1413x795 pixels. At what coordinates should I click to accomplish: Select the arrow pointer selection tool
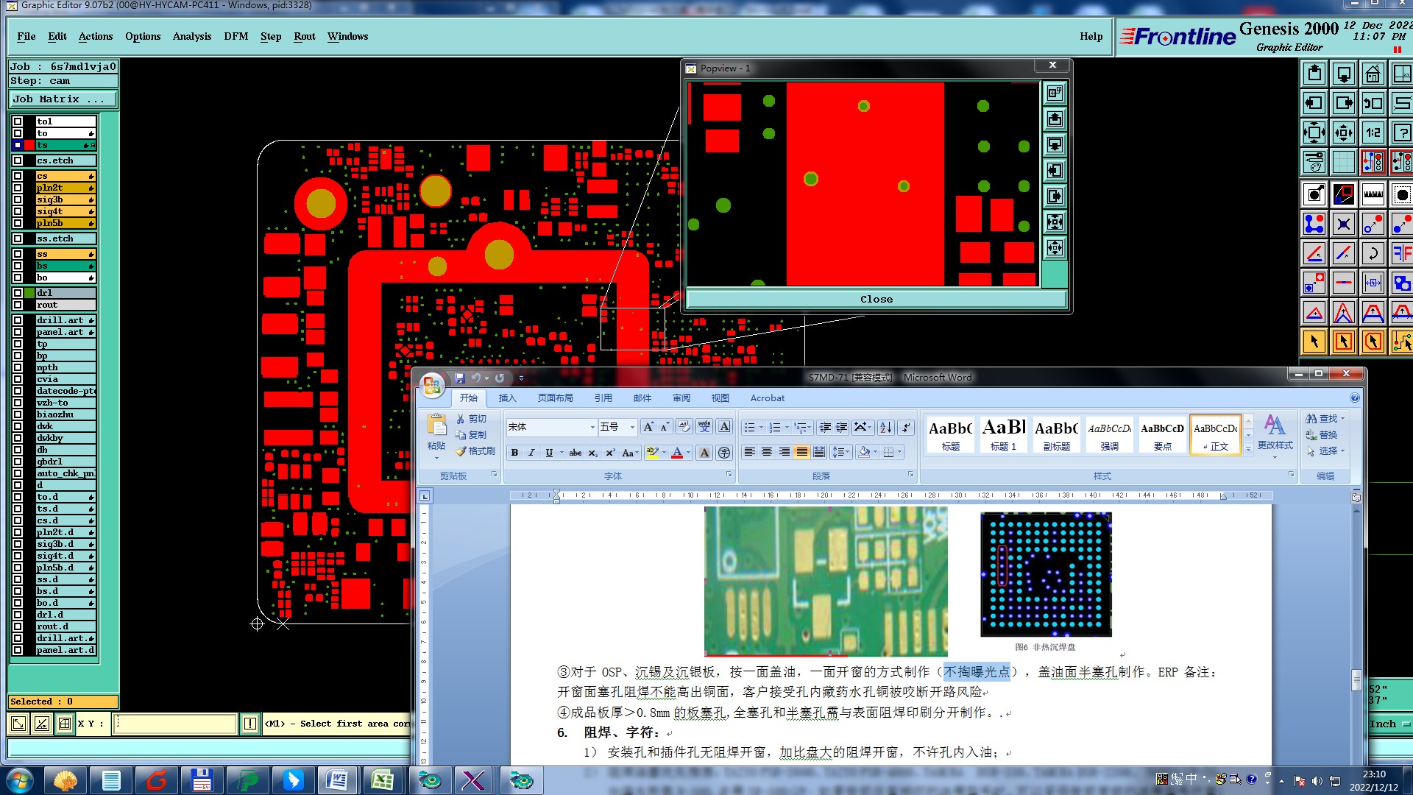point(1314,342)
